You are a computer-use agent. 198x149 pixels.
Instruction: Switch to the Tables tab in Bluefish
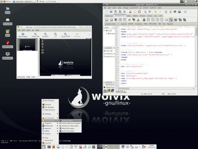tap(135, 16)
